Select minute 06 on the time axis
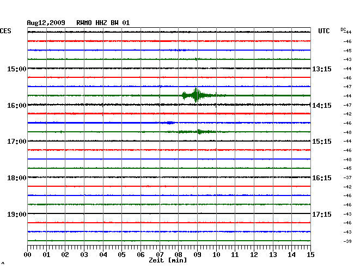 [141, 254]
